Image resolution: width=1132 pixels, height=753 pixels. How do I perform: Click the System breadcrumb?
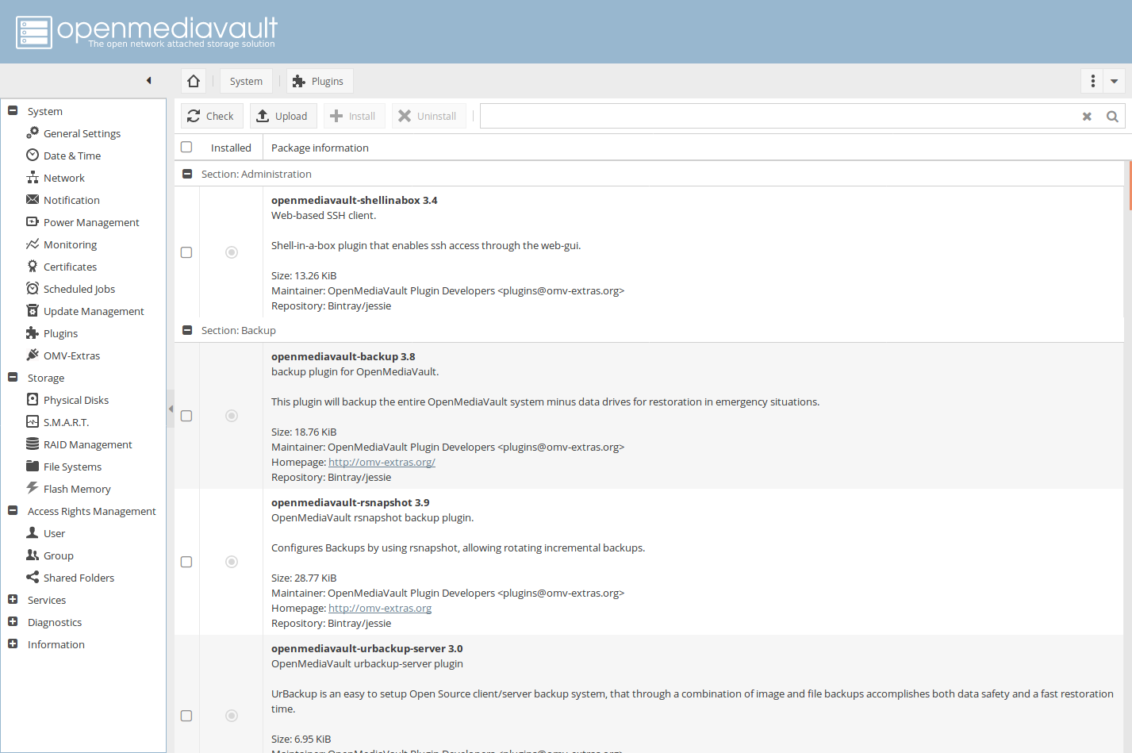click(246, 81)
